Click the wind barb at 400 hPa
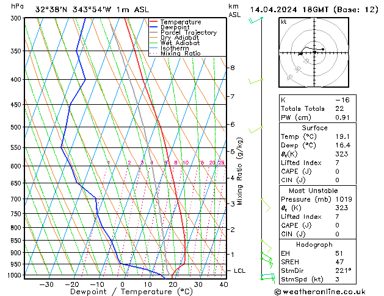This screenshot has height=296, width=384. click(x=256, y=82)
